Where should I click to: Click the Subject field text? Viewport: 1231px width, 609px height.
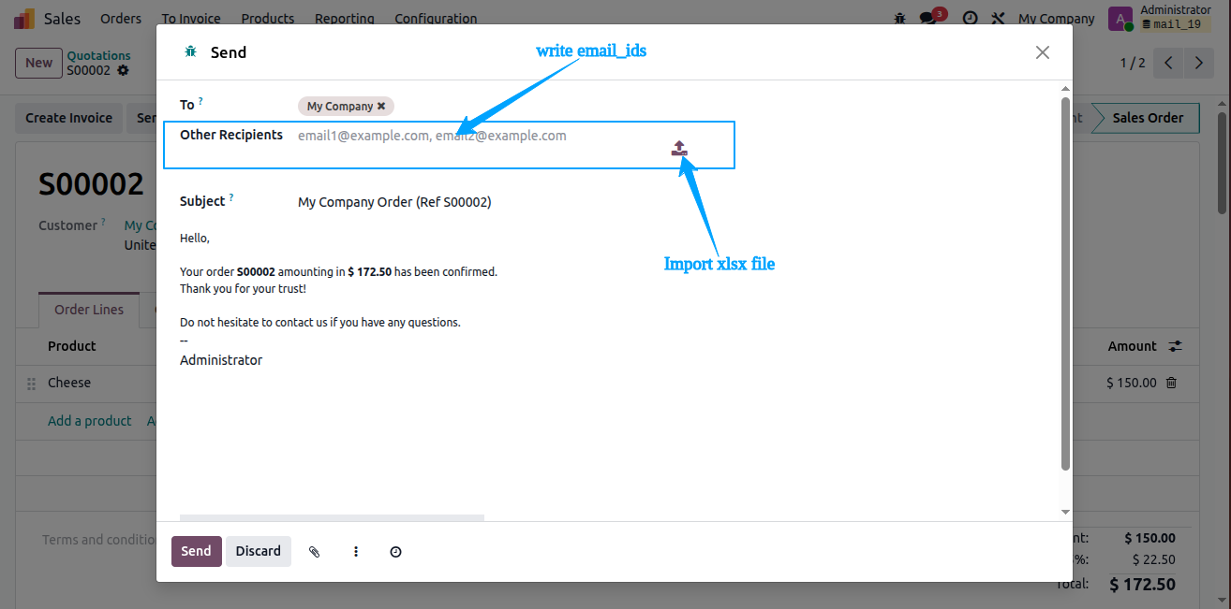(x=394, y=202)
